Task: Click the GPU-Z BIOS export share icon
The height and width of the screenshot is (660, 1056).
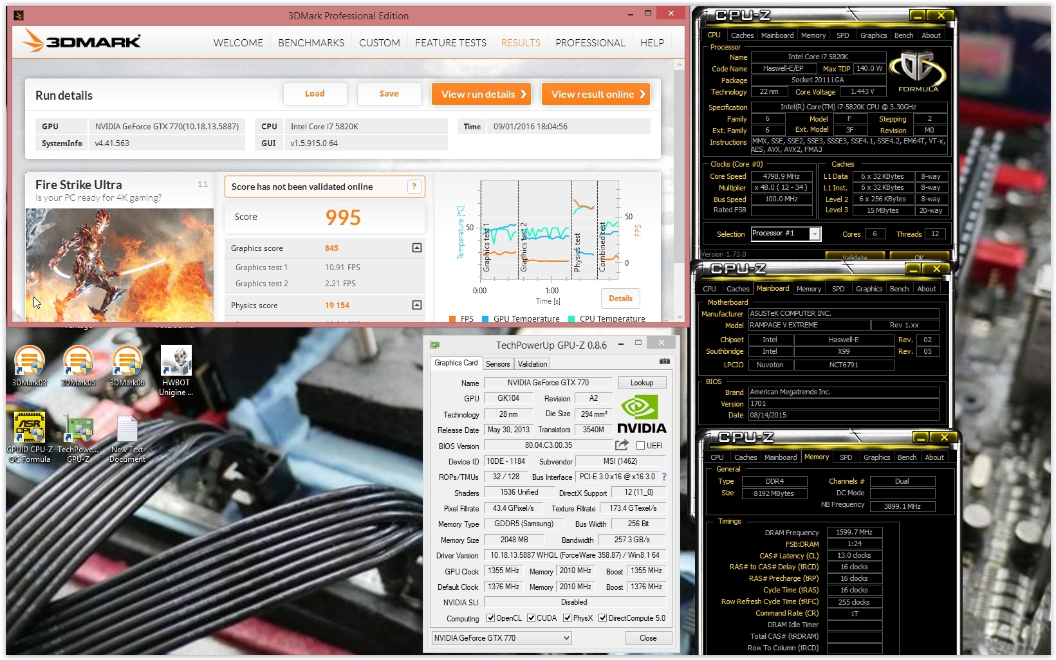Action: [622, 445]
